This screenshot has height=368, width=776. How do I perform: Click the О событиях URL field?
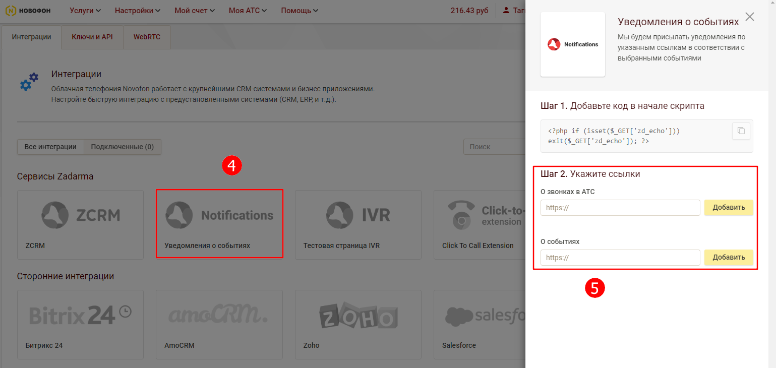(620, 258)
